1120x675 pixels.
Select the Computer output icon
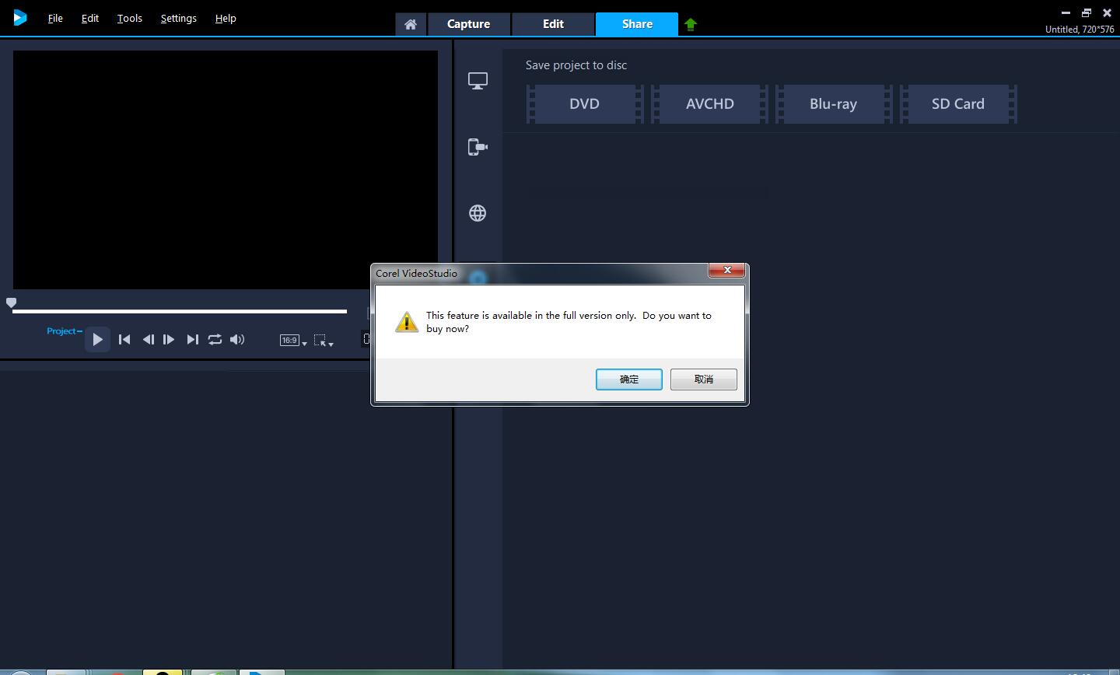[x=478, y=81]
